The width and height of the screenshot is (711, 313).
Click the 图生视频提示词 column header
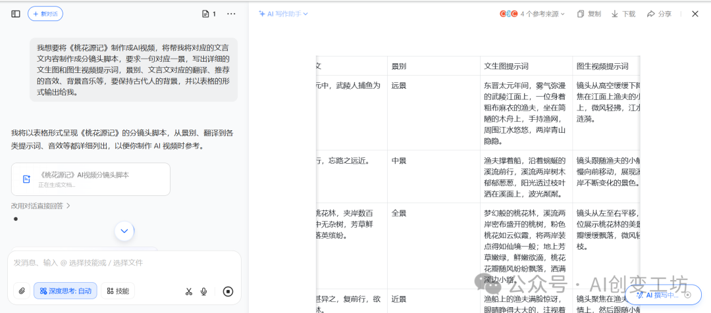coord(606,66)
